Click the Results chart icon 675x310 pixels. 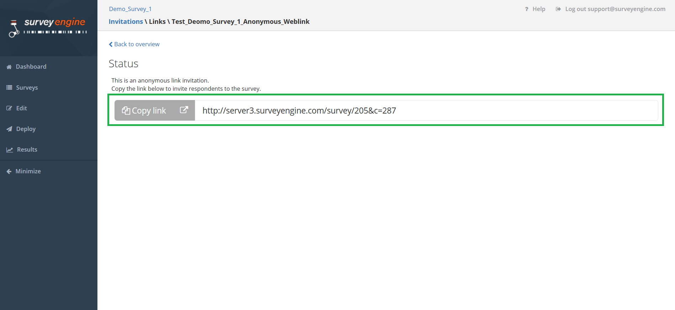pyautogui.click(x=10, y=150)
